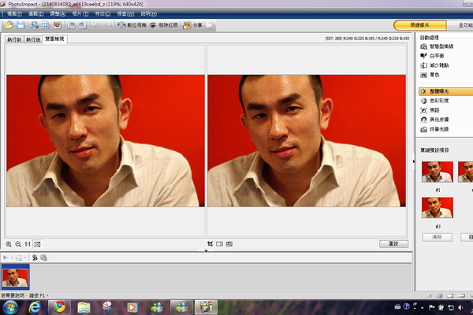Choose the partly visible preset right of #1
This screenshot has height=315, width=473.
[x=465, y=172]
